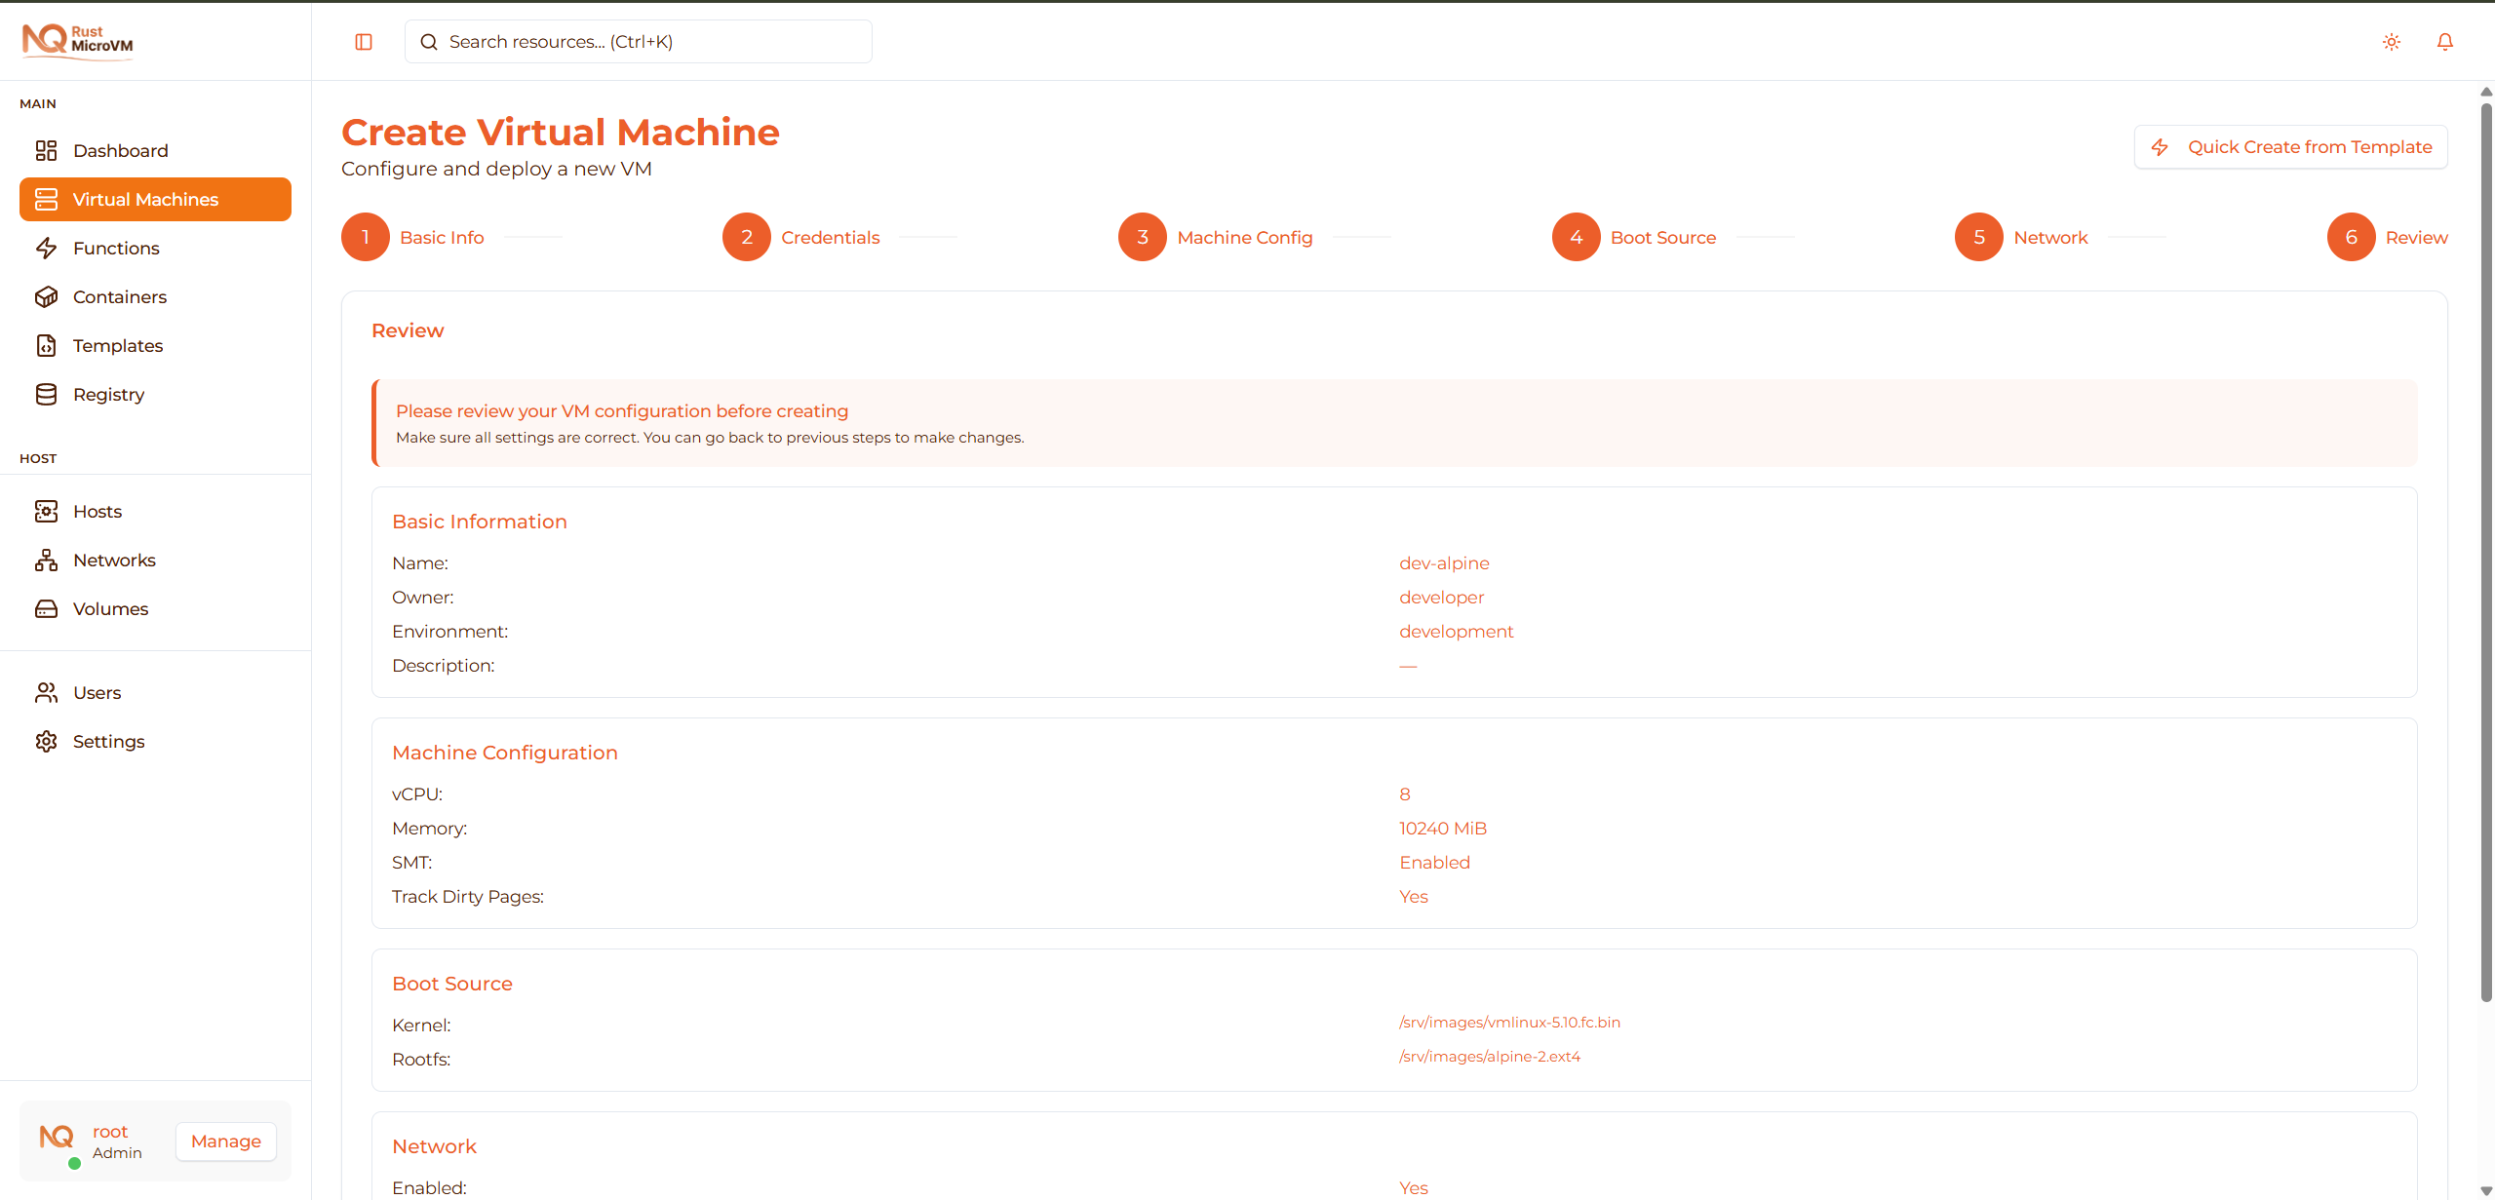Open the Volumes section
Image resolution: width=2495 pixels, height=1200 pixels.
tap(110, 608)
